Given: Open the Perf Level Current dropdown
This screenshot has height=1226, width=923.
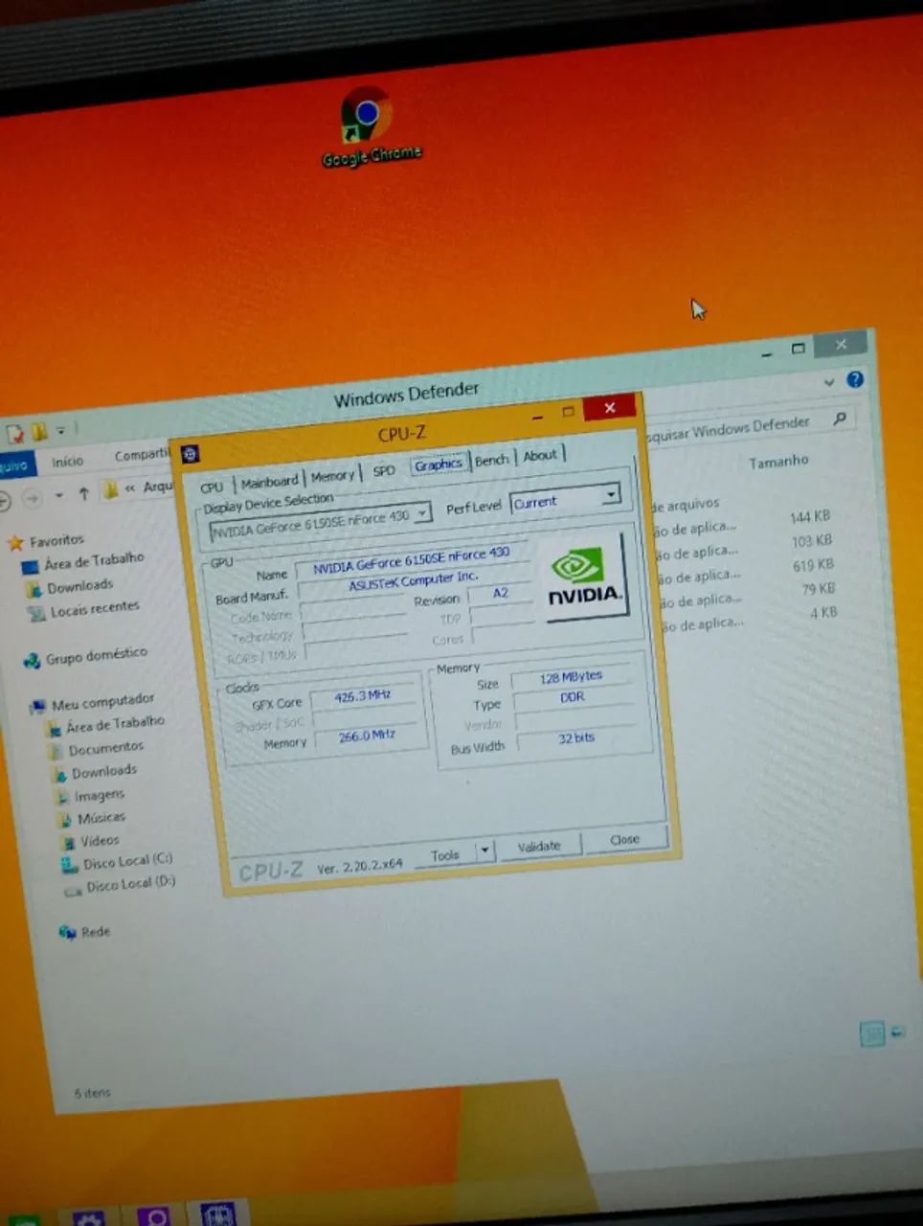Looking at the screenshot, I should click(x=565, y=499).
